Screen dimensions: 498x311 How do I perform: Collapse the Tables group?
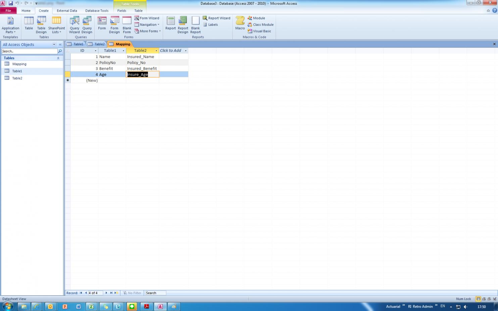coord(58,58)
